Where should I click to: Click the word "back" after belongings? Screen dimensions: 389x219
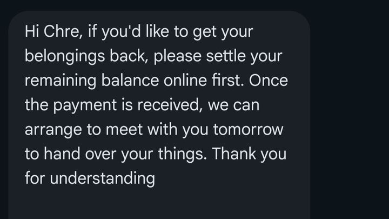(x=128, y=56)
